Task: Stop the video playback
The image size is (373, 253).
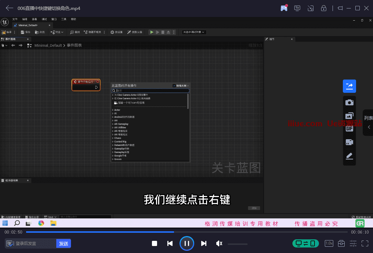Action: (154, 243)
